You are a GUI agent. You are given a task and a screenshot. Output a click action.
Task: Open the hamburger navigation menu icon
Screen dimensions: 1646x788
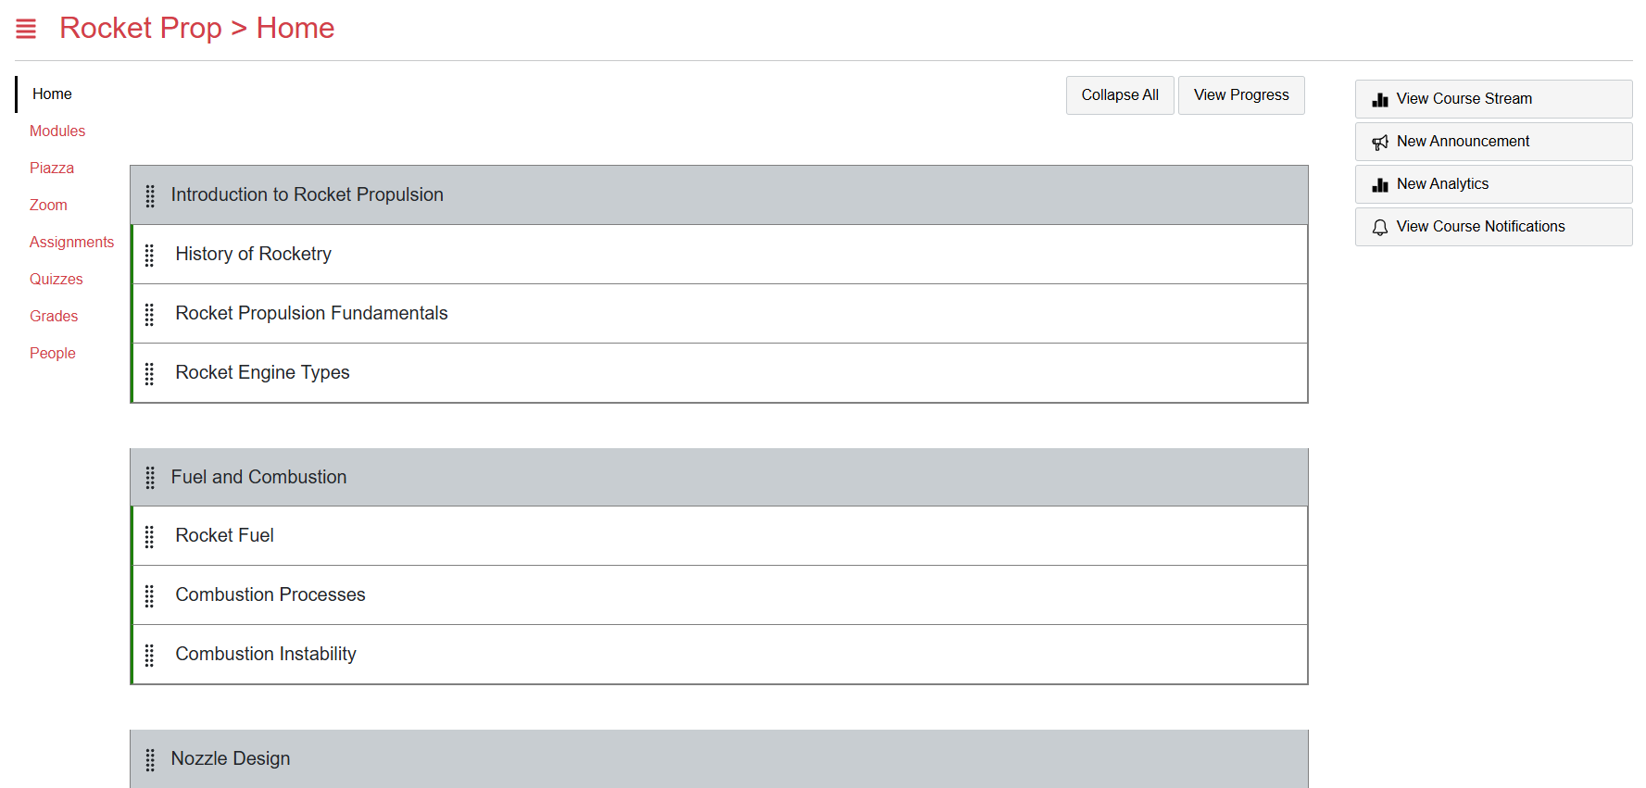pos(26,29)
